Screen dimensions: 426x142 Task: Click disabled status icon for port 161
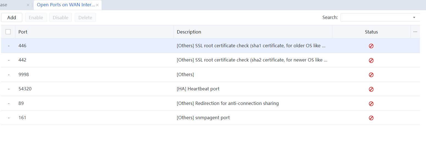click(x=371, y=118)
